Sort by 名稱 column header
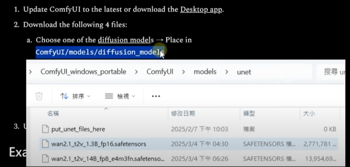The height and width of the screenshot is (167, 350). tap(53, 113)
